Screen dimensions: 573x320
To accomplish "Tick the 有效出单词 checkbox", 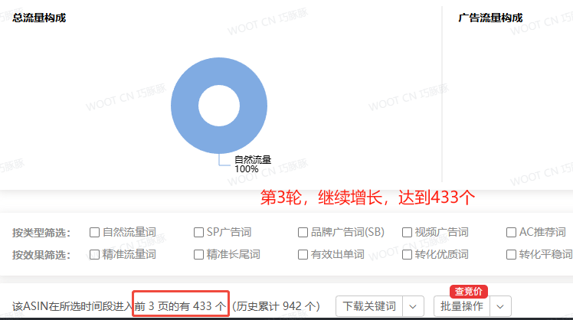I will click(303, 254).
